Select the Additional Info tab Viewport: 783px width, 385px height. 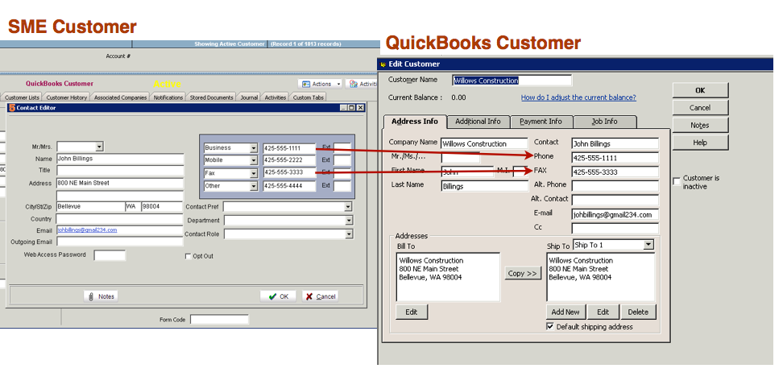click(x=478, y=122)
